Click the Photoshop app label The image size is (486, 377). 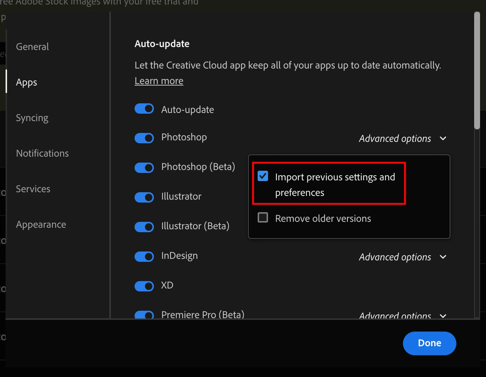click(184, 137)
